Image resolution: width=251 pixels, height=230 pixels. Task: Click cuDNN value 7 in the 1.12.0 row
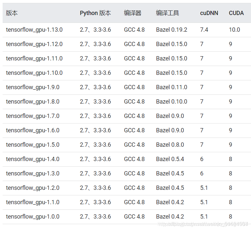[202, 44]
